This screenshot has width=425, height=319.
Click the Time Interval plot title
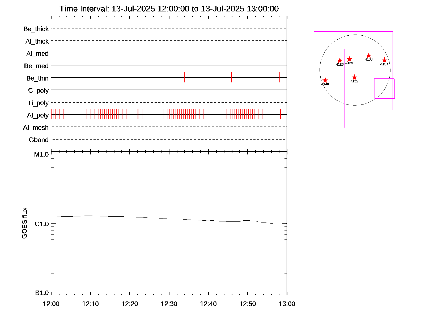(x=169, y=9)
